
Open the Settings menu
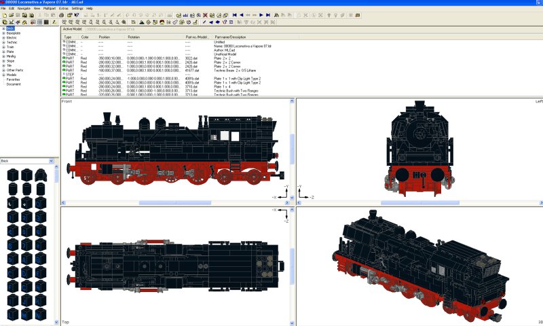pyautogui.click(x=77, y=8)
